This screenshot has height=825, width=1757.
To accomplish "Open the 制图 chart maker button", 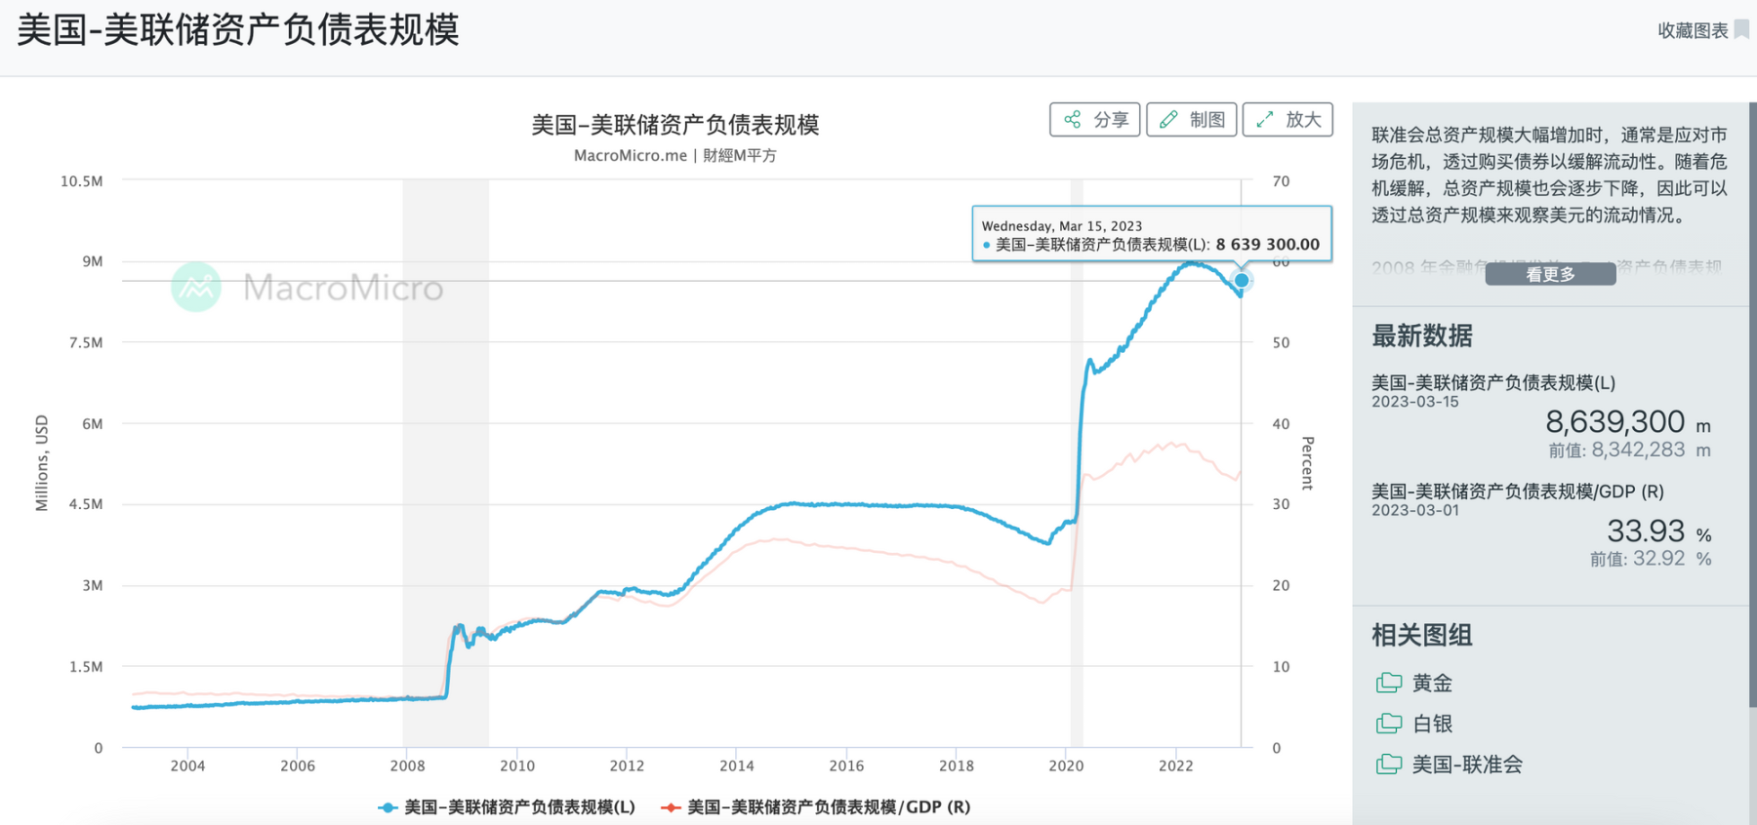I will coord(1191,120).
